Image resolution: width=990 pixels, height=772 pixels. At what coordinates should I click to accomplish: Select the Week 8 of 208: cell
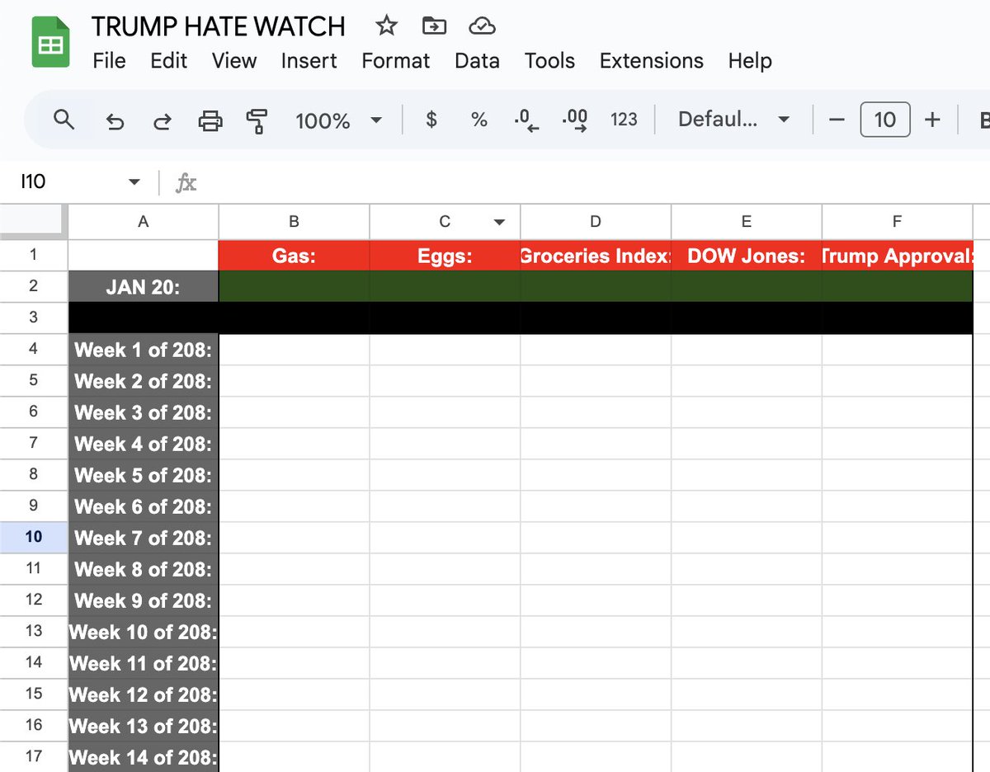[144, 569]
